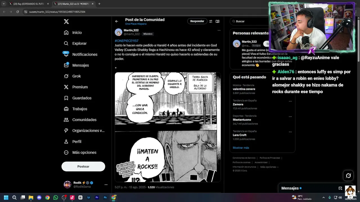Open Lara Croft trend
Screen dimensions: 360x202
click(x=240, y=135)
